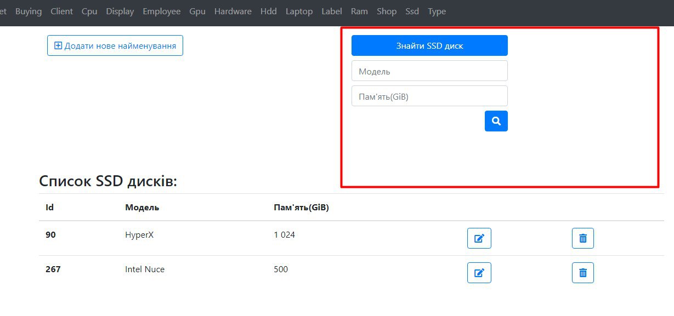The width and height of the screenshot is (674, 316).
Task: Click the 'Список SSD дисків:' heading
Action: (108, 181)
